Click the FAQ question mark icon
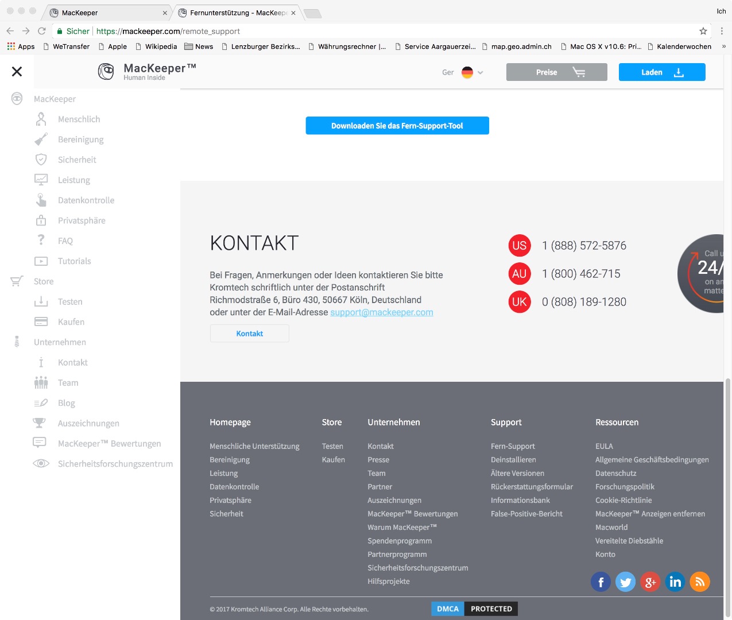 point(41,240)
